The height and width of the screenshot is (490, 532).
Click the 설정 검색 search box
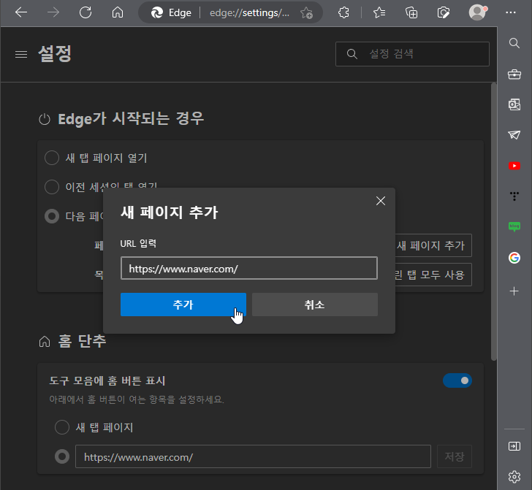click(412, 54)
